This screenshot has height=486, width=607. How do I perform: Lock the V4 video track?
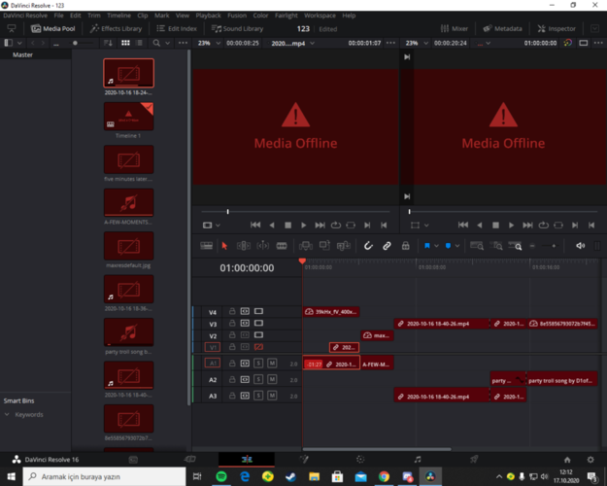(x=232, y=311)
